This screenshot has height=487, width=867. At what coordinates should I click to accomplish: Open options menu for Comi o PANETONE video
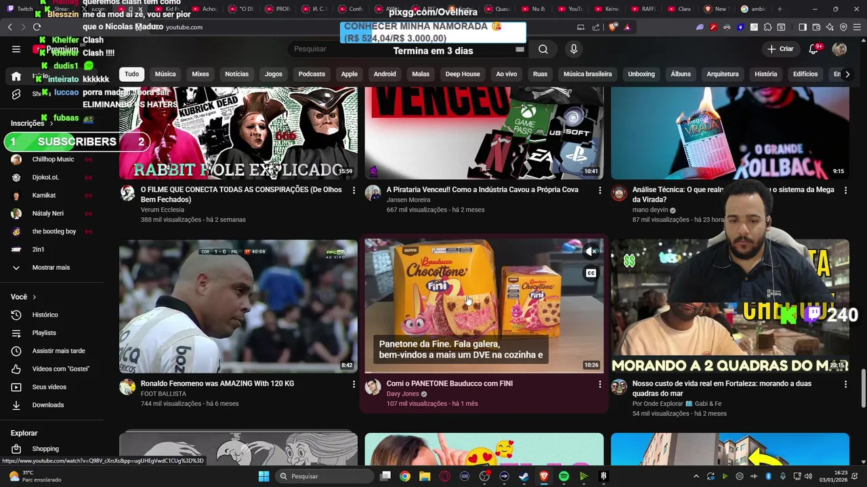click(599, 384)
